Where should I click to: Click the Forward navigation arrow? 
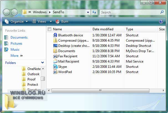pos(14,12)
